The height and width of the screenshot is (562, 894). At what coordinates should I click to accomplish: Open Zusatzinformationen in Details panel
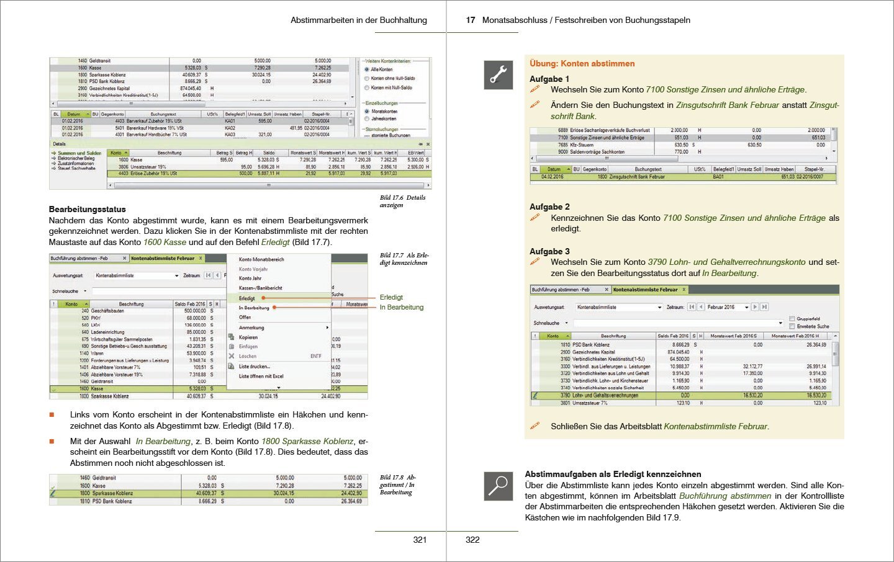point(76,163)
